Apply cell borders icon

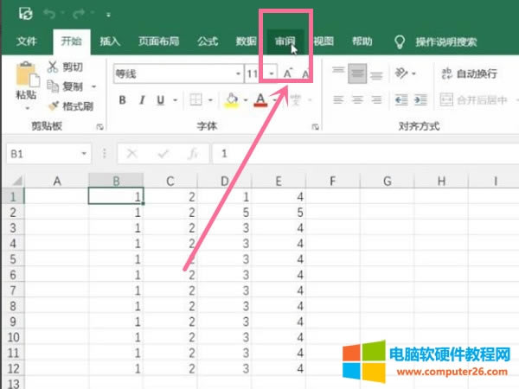pos(195,100)
